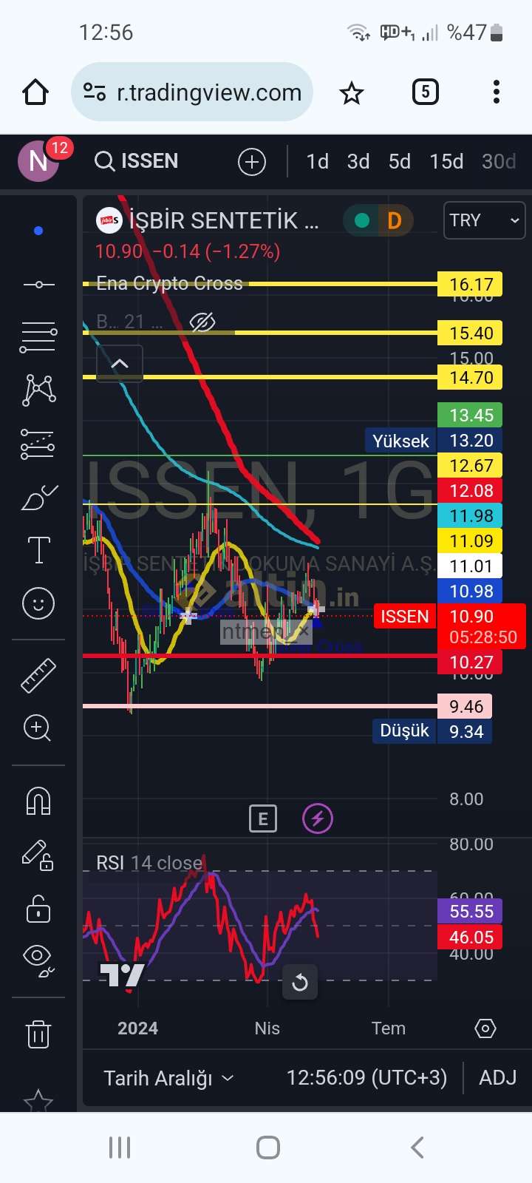Viewport: 532px width, 1183px height.
Task: Tap the Android back button
Action: [417, 1148]
